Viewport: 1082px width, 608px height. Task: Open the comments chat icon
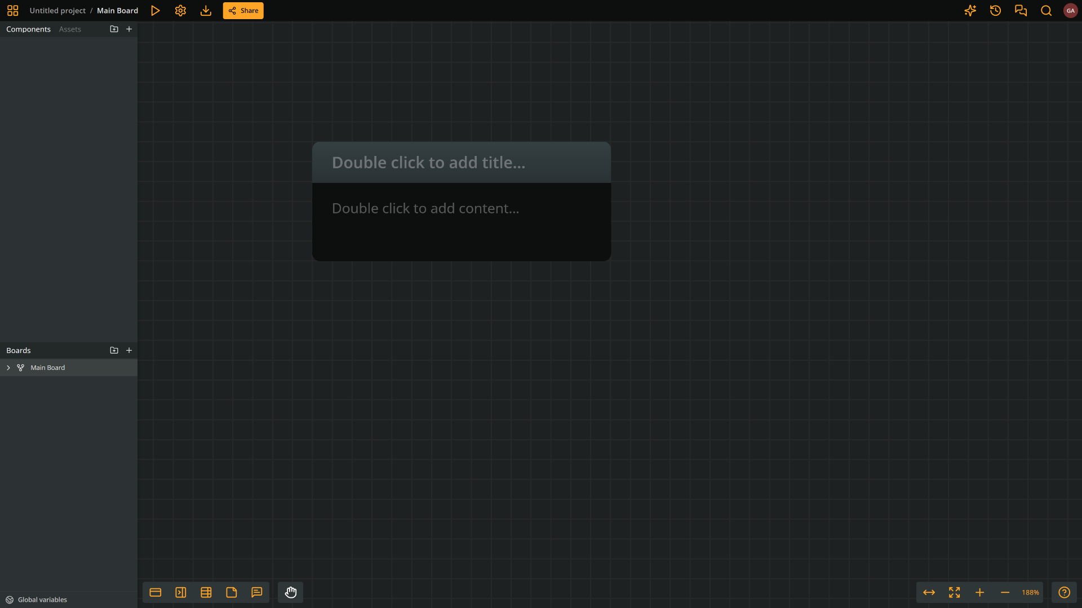point(1021,11)
